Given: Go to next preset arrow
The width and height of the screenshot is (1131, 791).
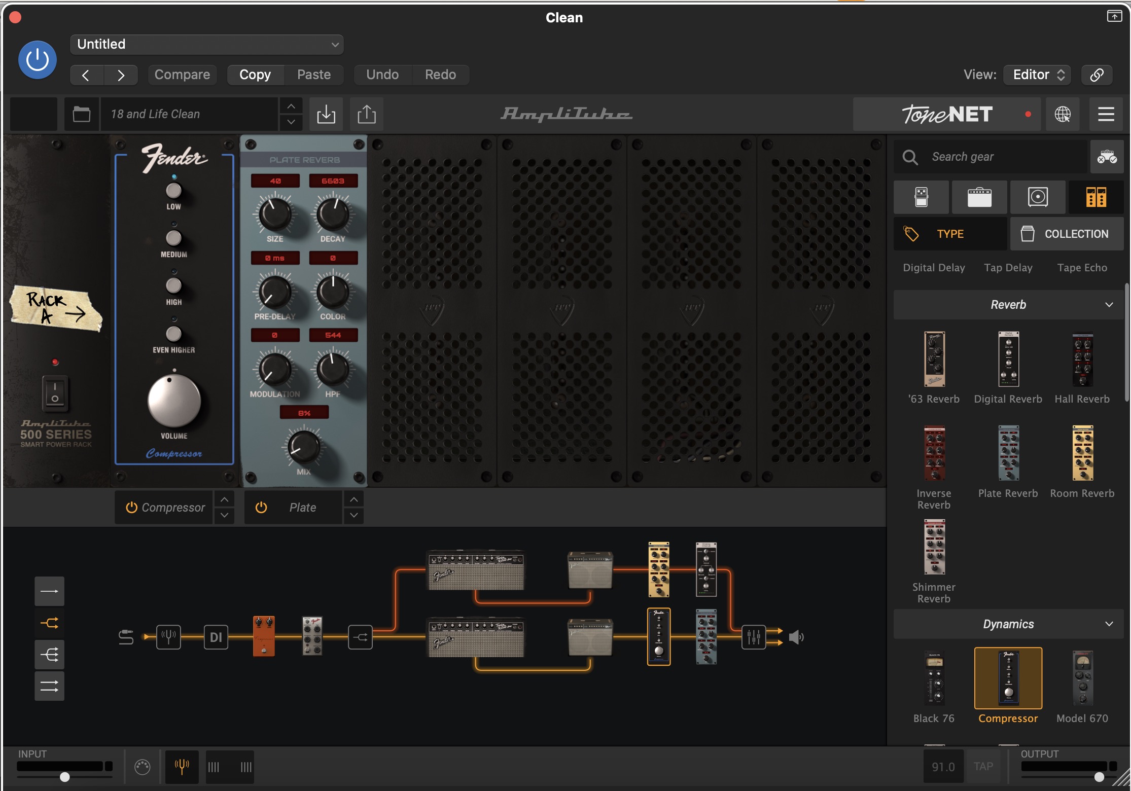Looking at the screenshot, I should (x=121, y=75).
